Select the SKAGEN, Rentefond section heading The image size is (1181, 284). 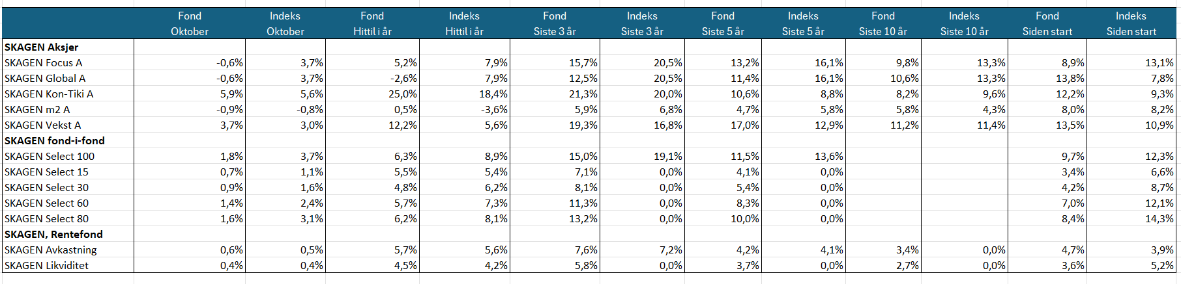click(53, 235)
